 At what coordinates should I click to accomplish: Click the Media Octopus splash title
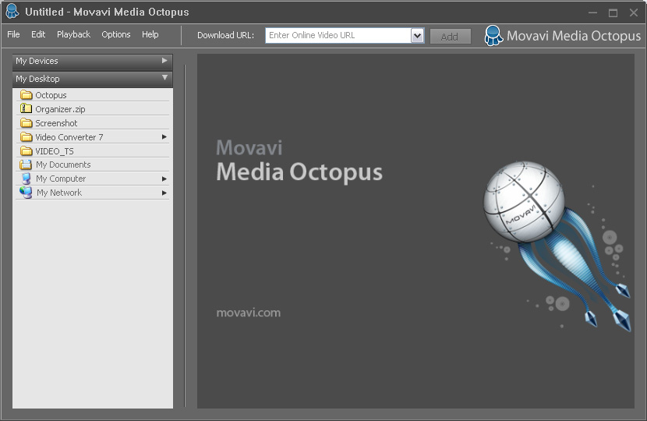tap(299, 172)
